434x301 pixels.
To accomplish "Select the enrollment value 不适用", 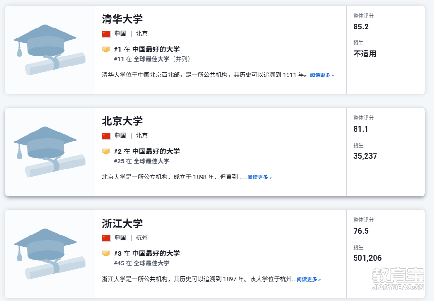I will click(x=365, y=54).
